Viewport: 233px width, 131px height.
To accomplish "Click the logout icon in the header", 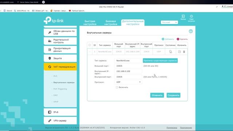I will [x=183, y=16].
